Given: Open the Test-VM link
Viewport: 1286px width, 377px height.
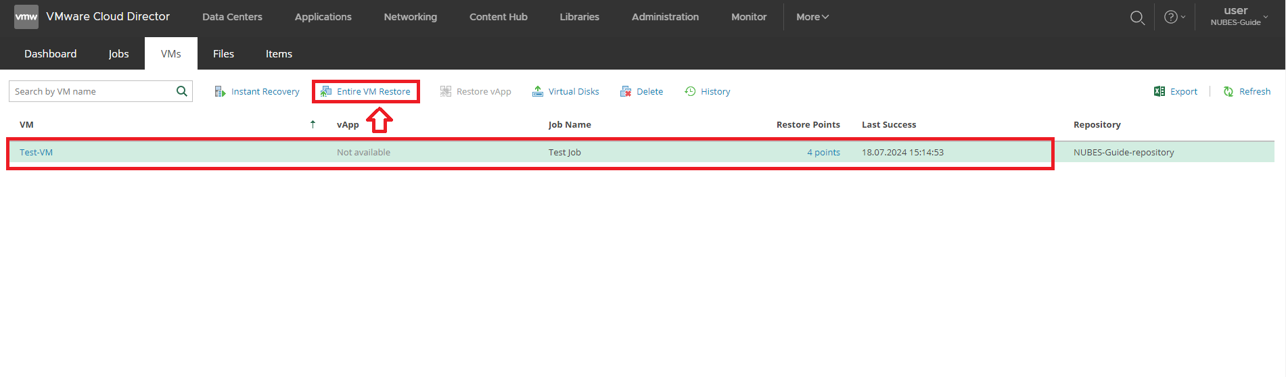Looking at the screenshot, I should pyautogui.click(x=36, y=152).
